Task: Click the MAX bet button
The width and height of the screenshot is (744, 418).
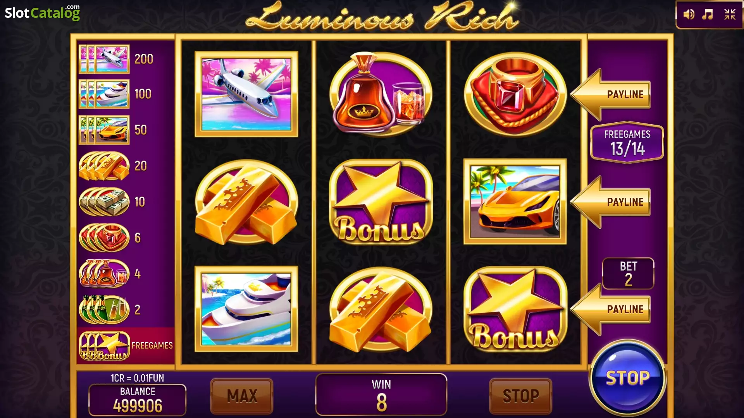Action: coord(242,396)
